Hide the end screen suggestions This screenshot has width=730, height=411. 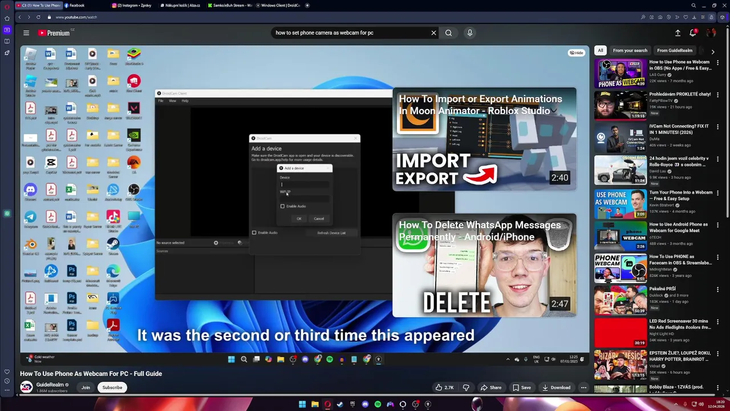[577, 53]
